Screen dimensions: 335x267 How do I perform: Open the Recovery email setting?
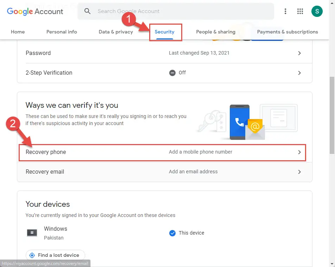click(x=165, y=172)
